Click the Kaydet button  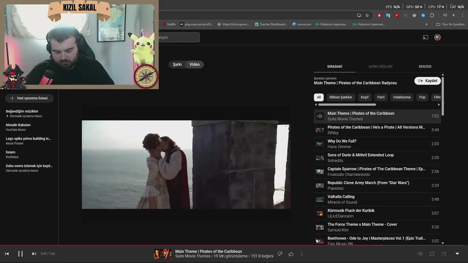click(x=427, y=81)
